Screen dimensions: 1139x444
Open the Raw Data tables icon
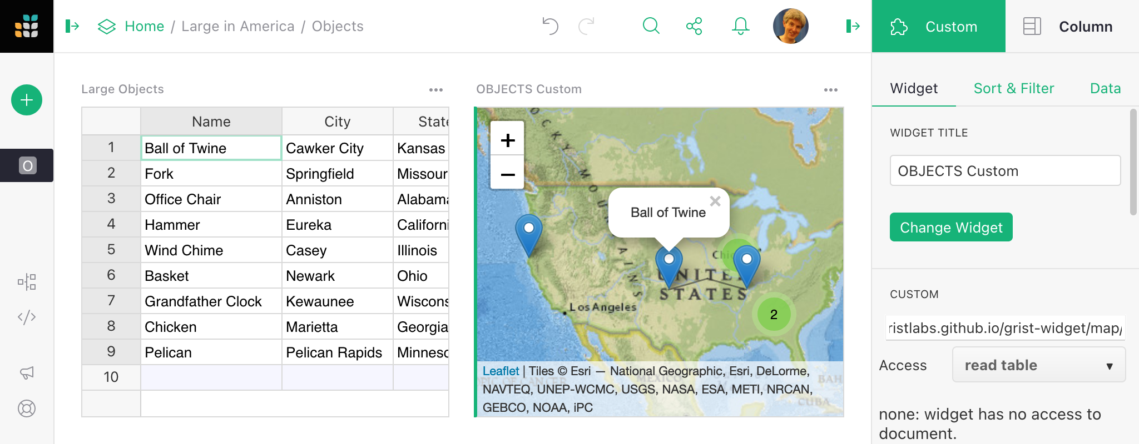27,282
